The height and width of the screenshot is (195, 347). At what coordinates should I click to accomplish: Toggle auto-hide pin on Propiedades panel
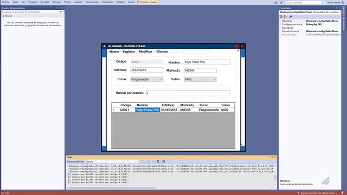tap(336, 8)
